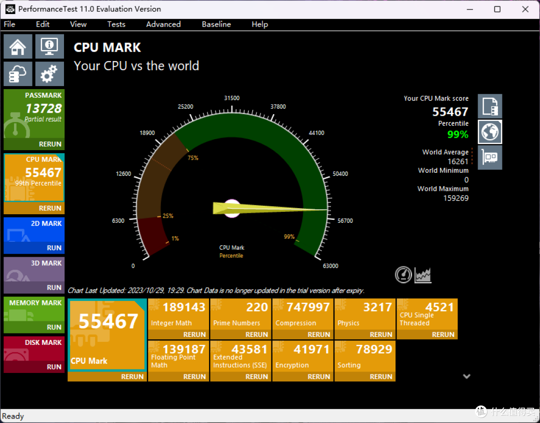Select the Floating Point Math 139187 tile
540x423 pixels.
(x=178, y=356)
